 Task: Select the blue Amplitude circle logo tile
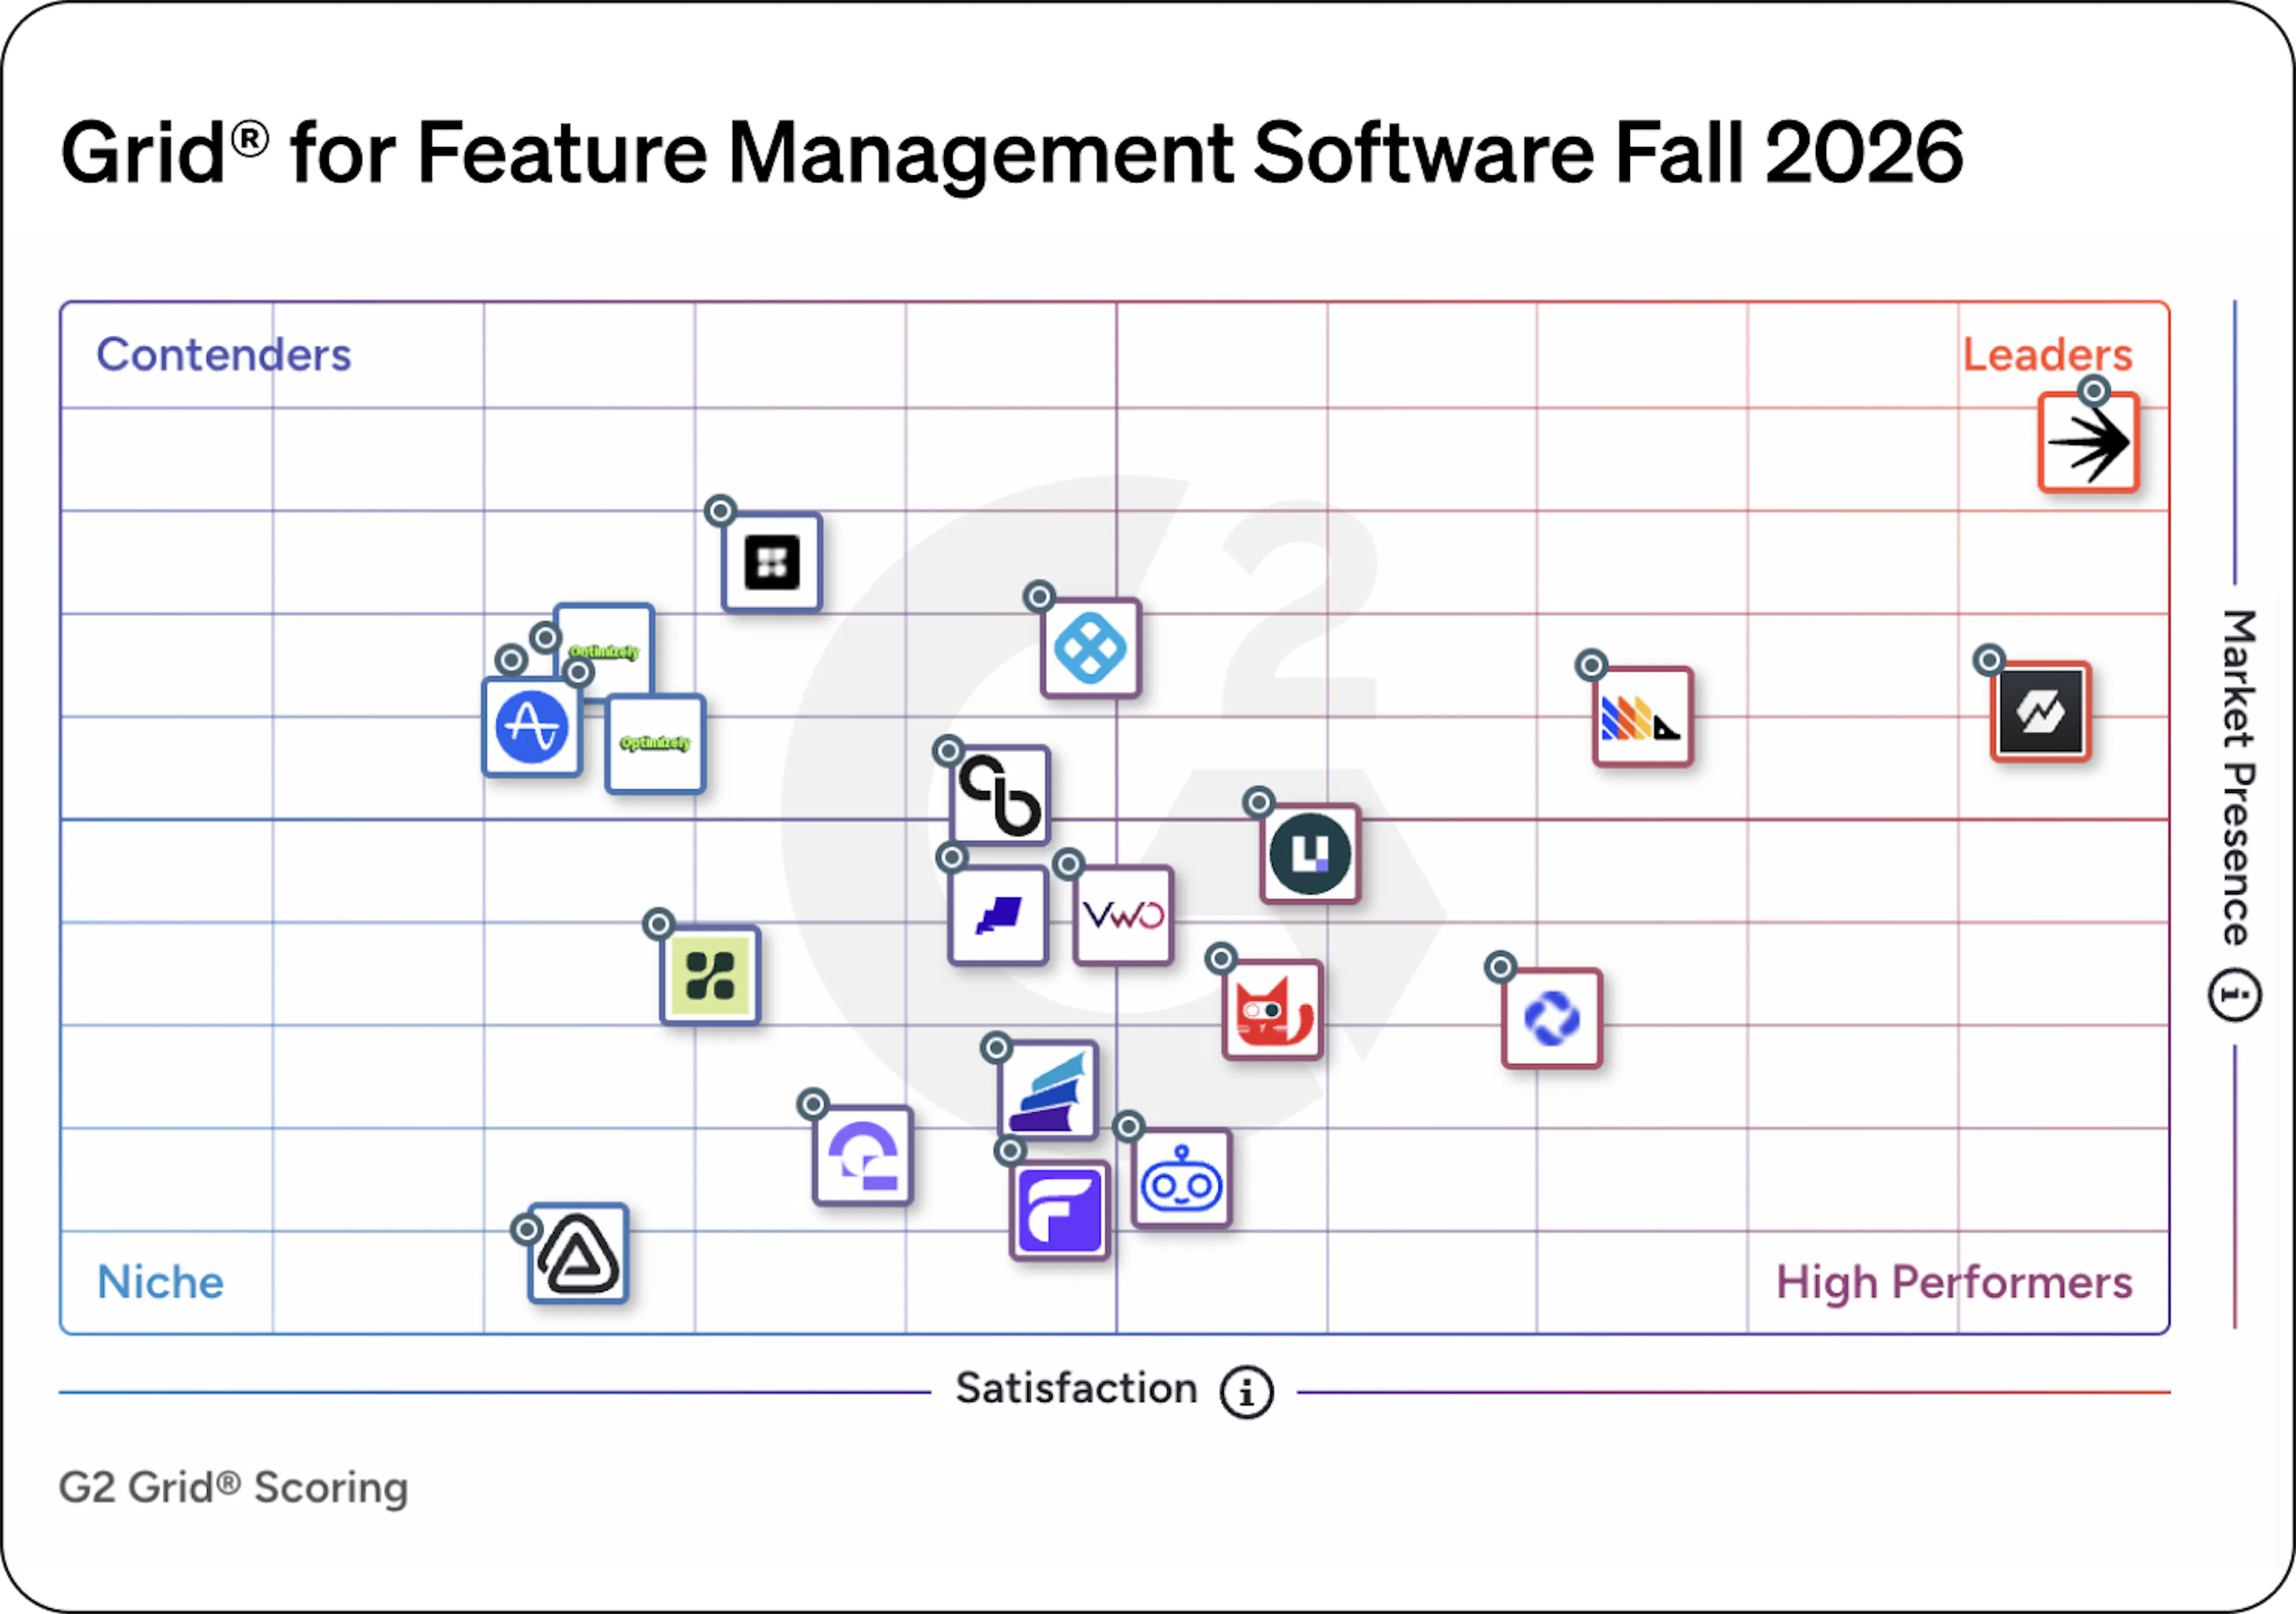pos(532,727)
